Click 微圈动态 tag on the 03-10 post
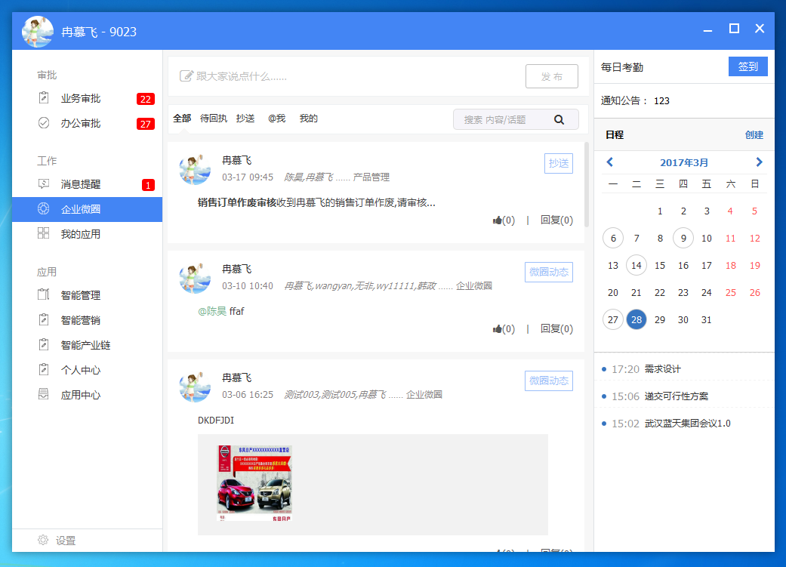786x567 pixels. [549, 273]
